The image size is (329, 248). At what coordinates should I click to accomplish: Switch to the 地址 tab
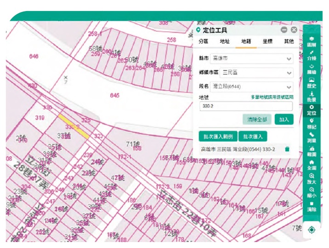tap(225, 41)
